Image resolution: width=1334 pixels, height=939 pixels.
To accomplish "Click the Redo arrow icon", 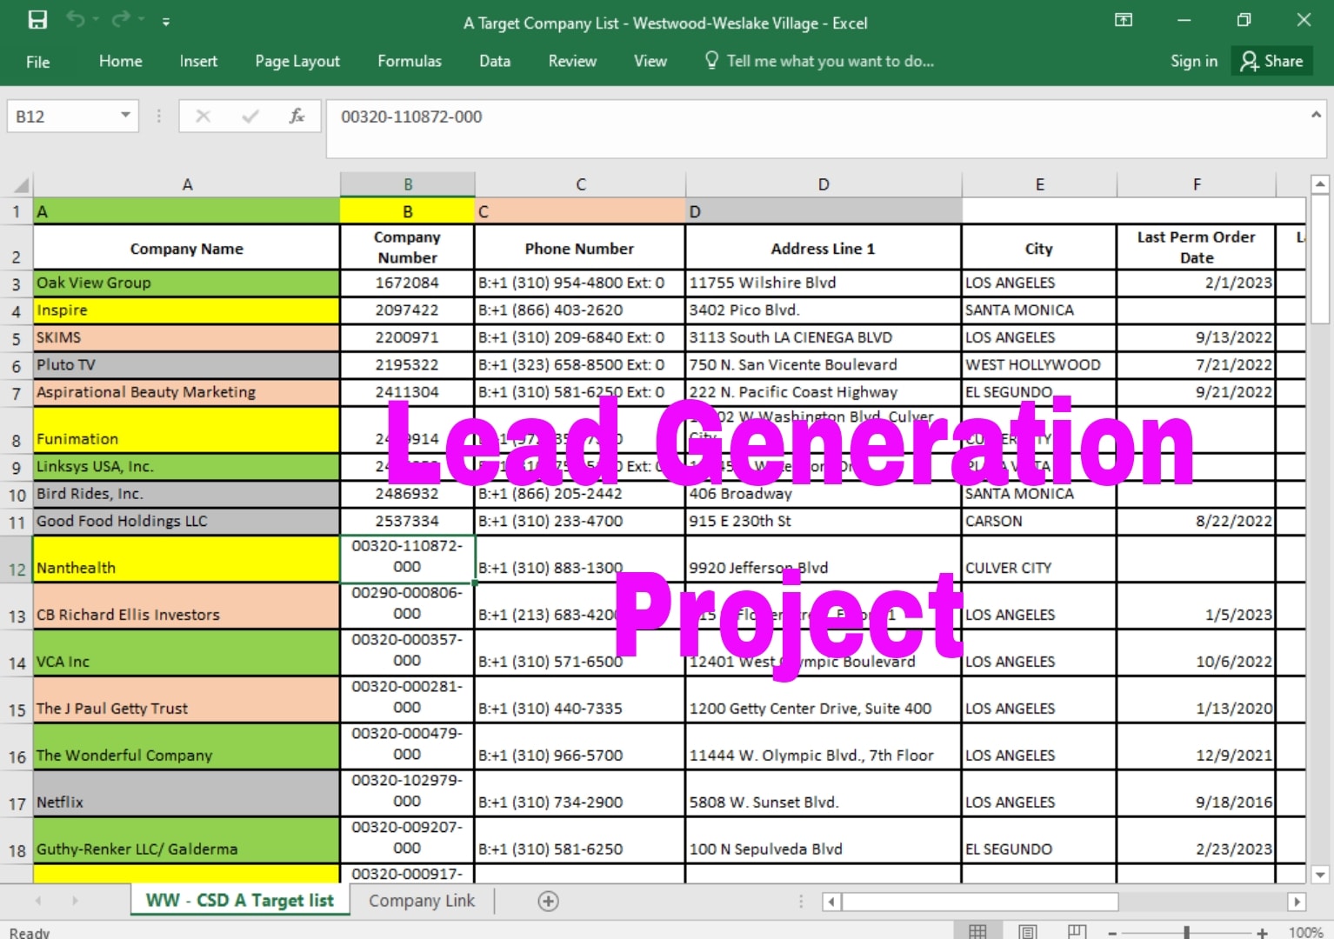I will coord(121,20).
